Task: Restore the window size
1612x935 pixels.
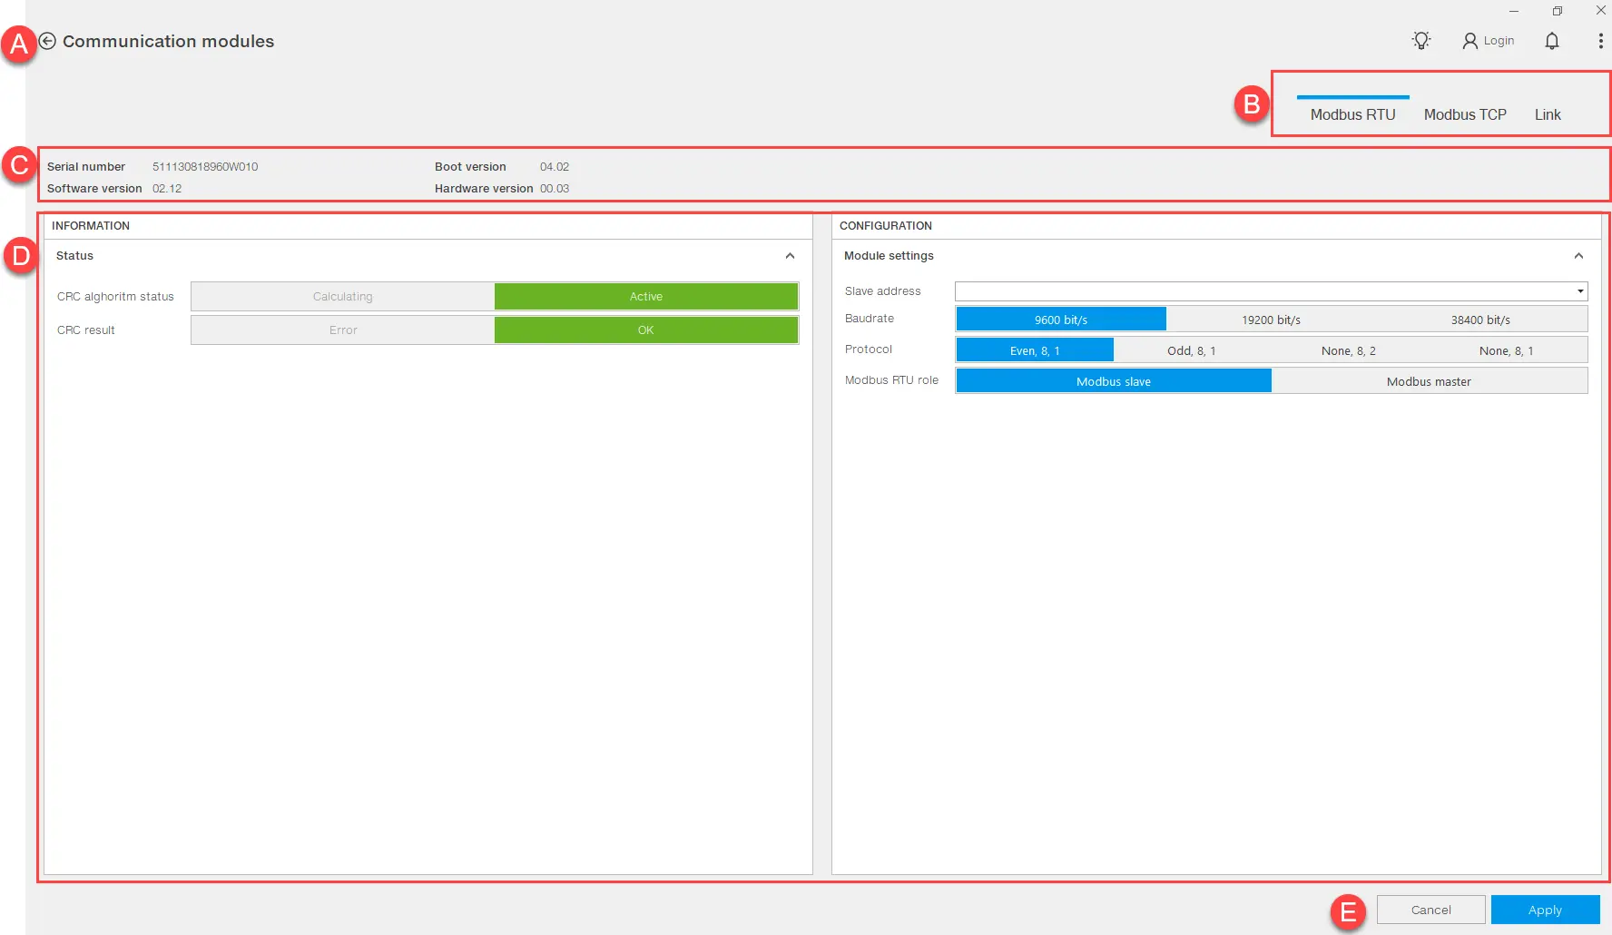Action: (x=1558, y=11)
